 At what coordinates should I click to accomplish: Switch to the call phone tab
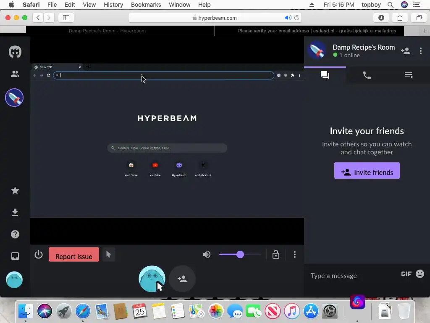tap(367, 75)
